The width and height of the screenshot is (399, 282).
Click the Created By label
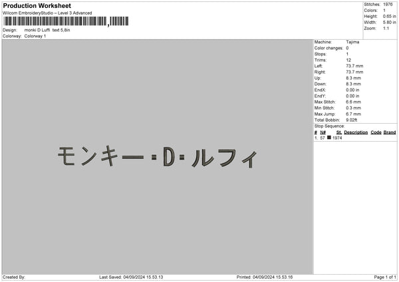pos(14,277)
